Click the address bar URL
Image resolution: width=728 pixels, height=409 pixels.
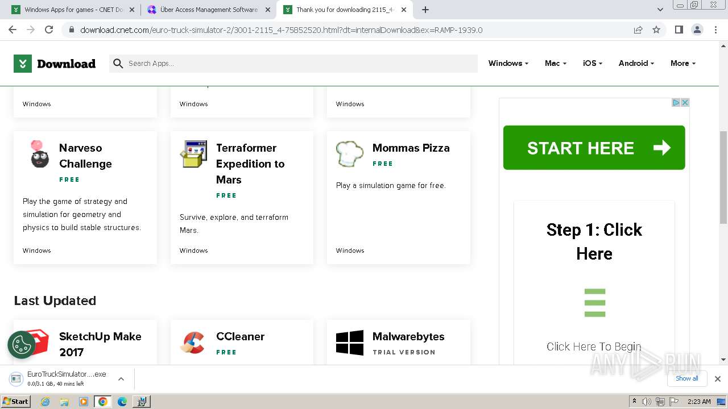coord(281,30)
